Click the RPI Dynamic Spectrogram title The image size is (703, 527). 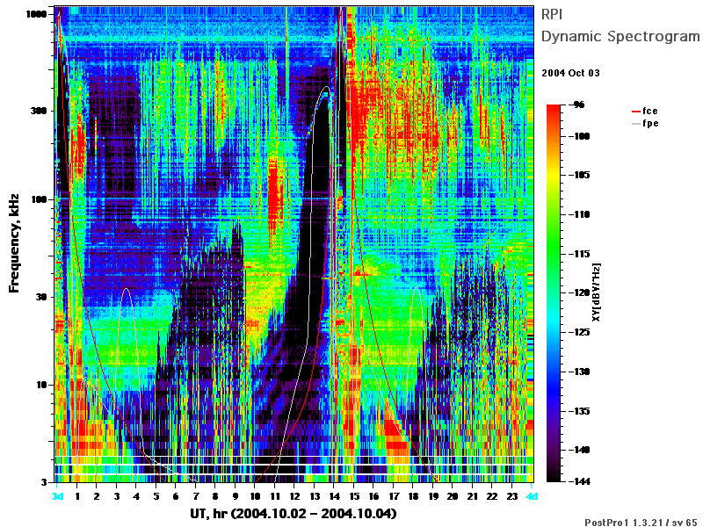coord(620,25)
